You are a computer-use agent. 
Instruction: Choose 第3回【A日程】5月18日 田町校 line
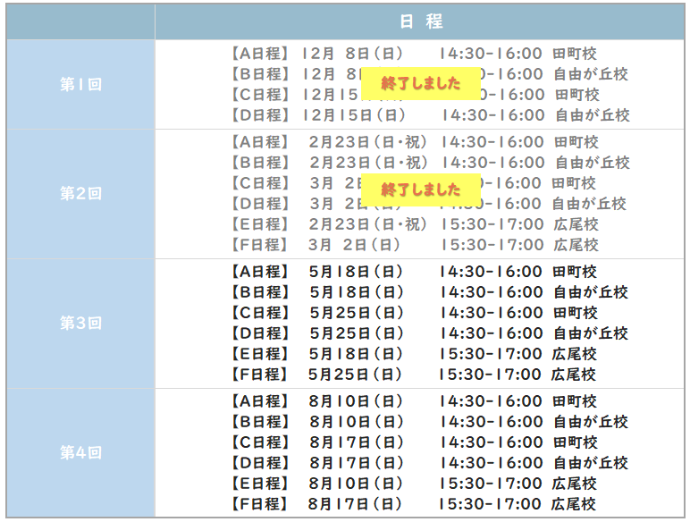pos(414,272)
